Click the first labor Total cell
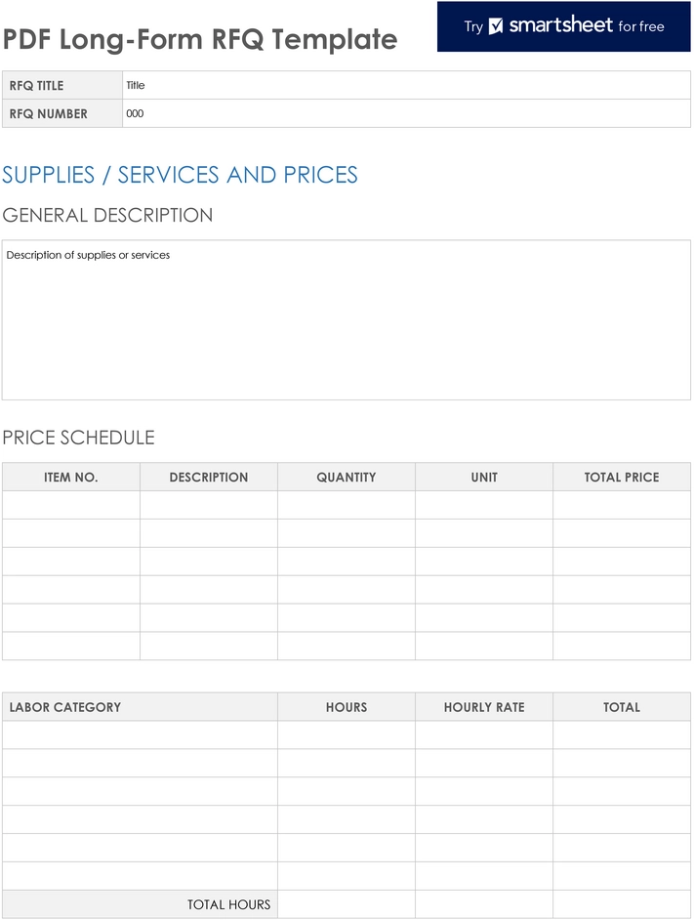 (x=622, y=735)
